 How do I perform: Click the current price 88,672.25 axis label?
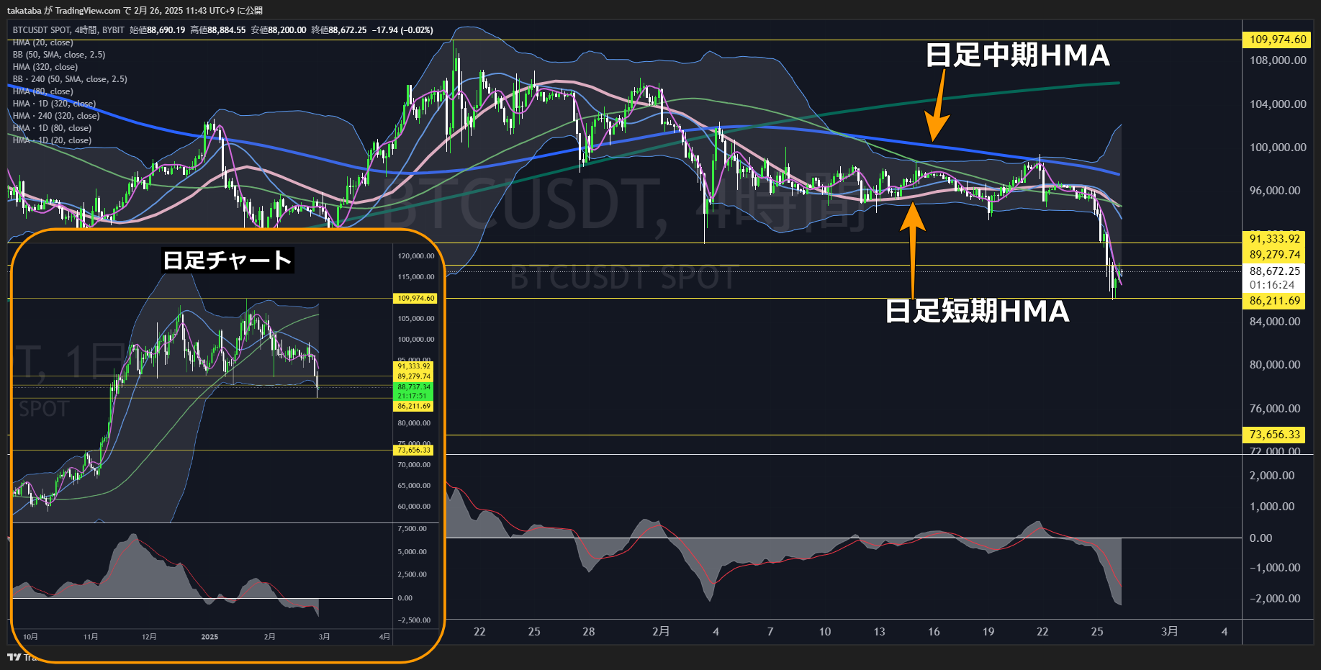click(1274, 271)
